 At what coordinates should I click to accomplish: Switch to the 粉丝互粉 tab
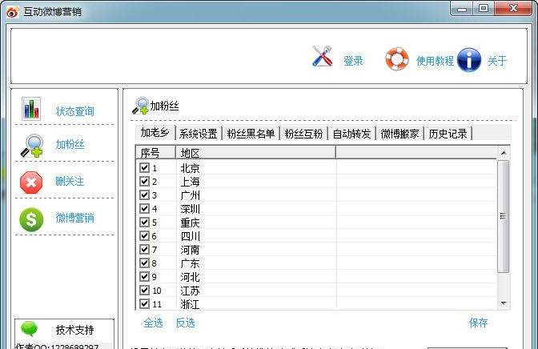[303, 134]
